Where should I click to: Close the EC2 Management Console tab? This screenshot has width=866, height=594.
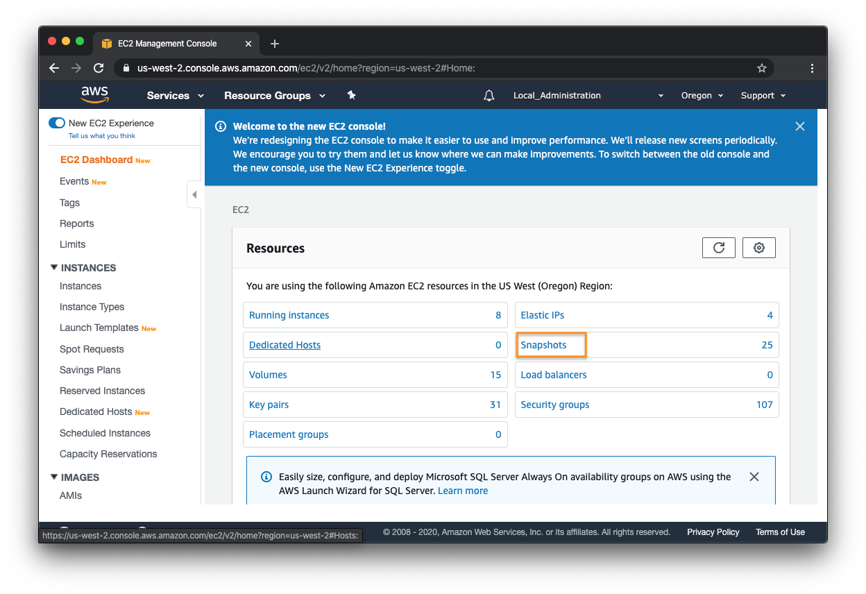point(248,44)
